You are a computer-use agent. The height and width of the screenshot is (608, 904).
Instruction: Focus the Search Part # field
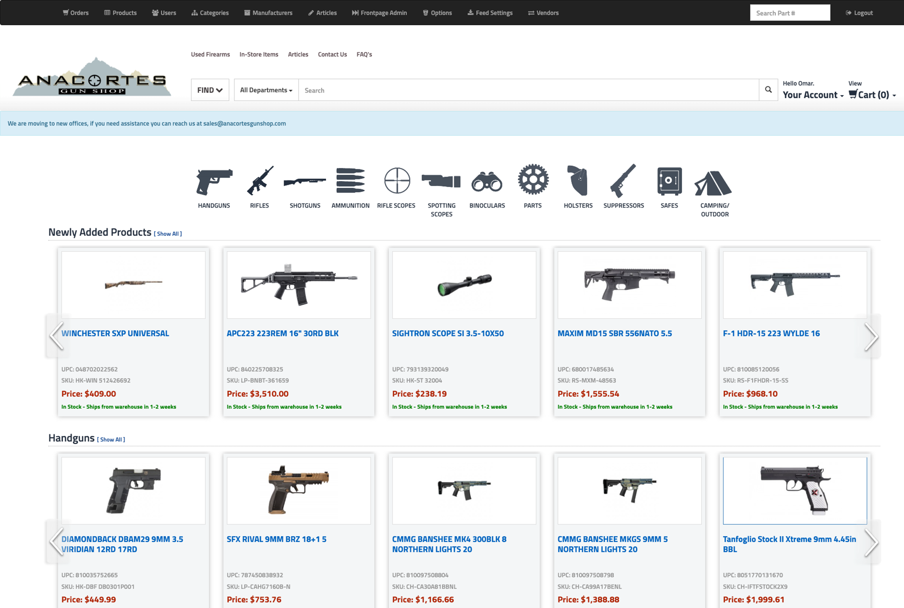[790, 13]
